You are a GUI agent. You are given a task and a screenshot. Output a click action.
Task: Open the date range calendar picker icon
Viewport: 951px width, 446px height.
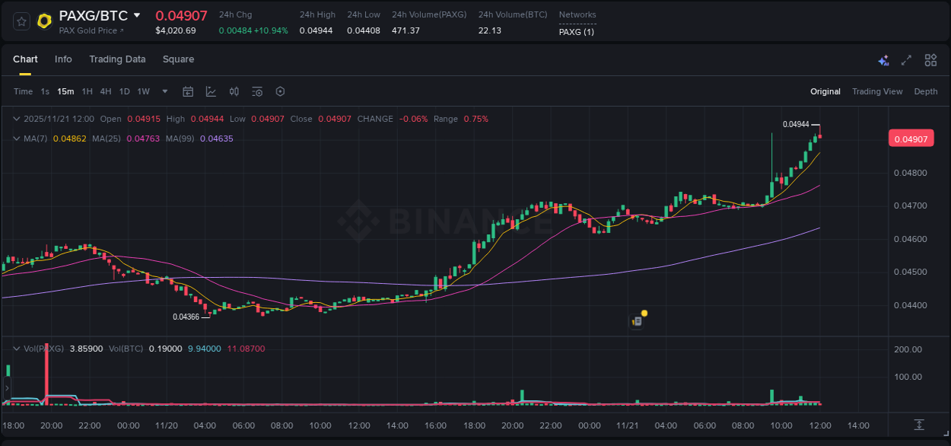pos(188,91)
